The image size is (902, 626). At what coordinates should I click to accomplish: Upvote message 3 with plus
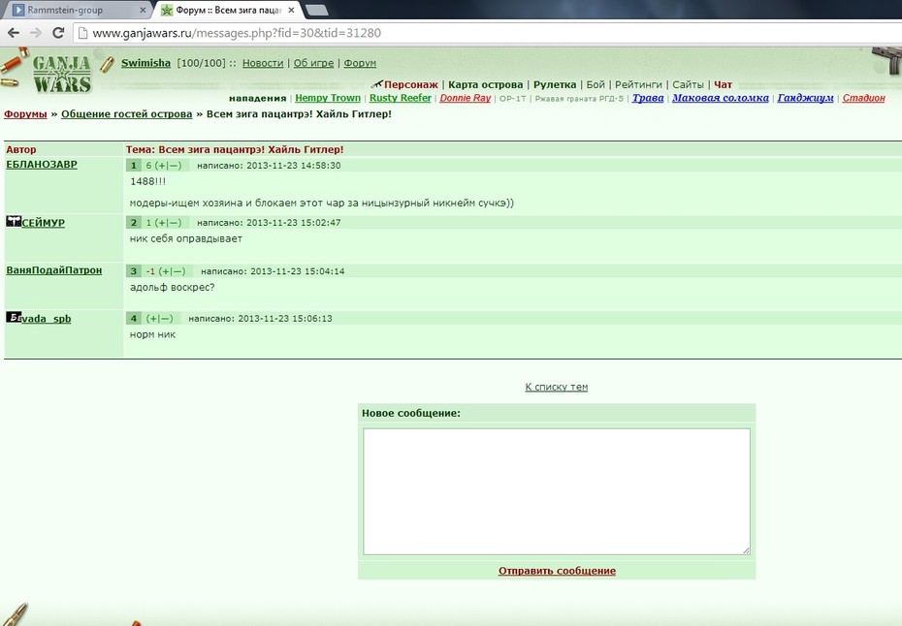[x=165, y=271]
